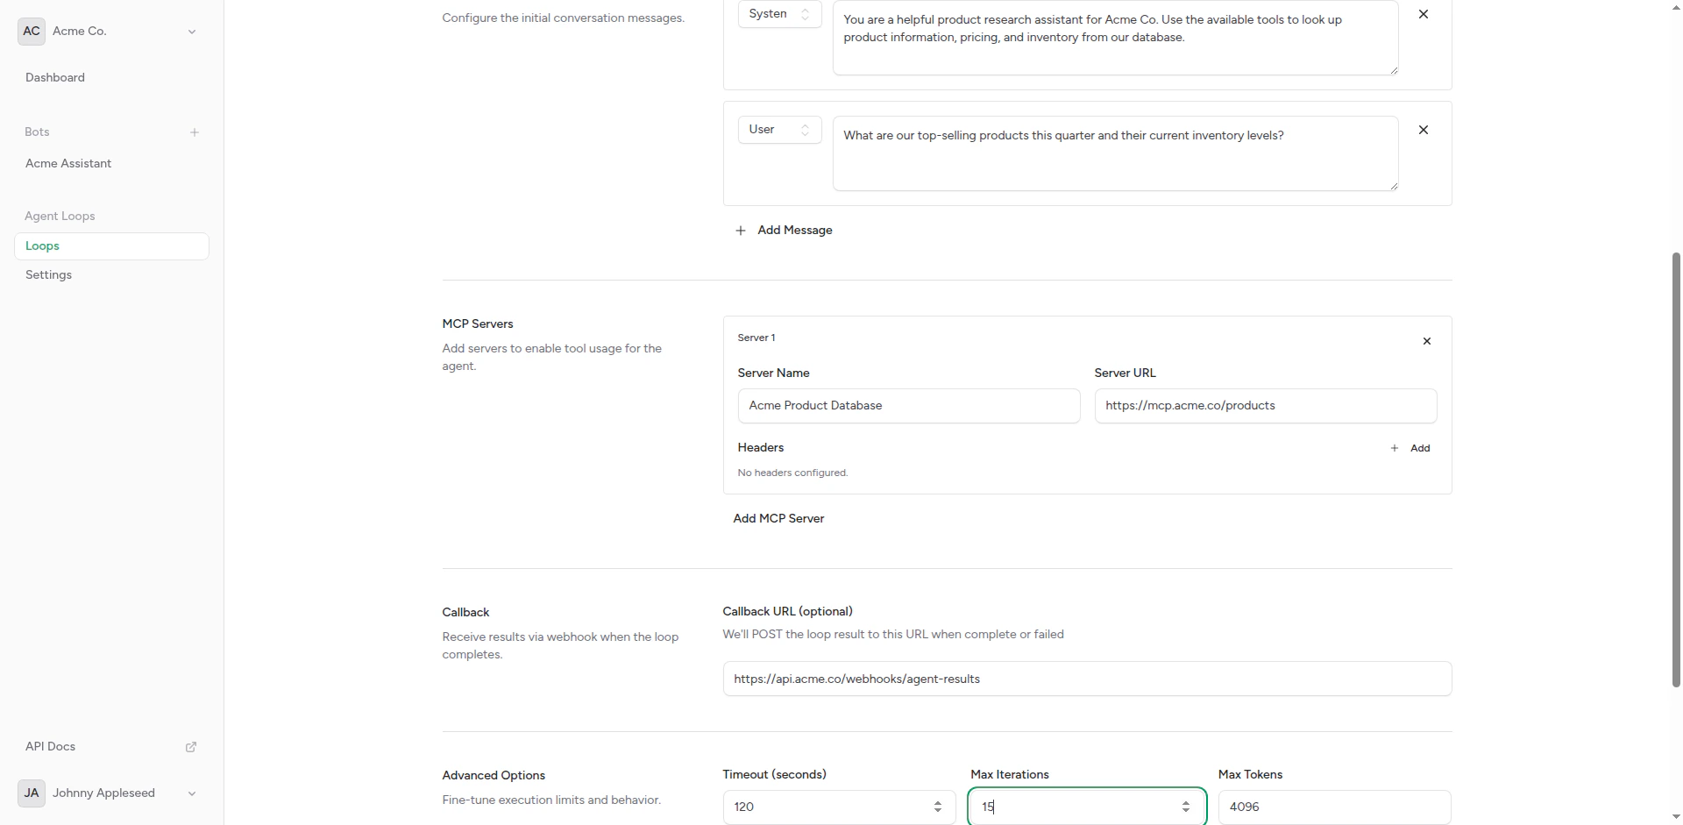Click the plus icon next to Bots
1683x825 pixels.
pos(194,132)
